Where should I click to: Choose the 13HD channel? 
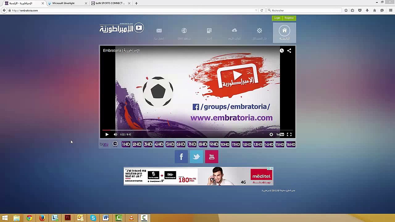(x=258, y=144)
